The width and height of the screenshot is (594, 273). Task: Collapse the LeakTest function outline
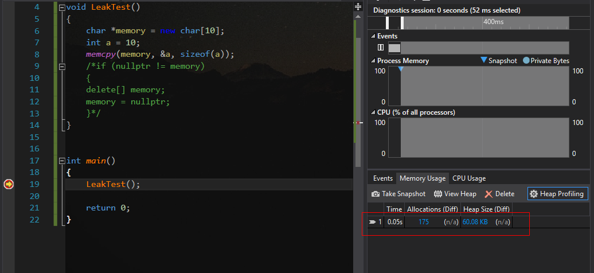[62, 7]
